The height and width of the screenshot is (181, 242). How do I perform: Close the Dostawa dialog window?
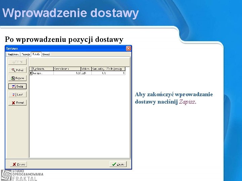pos(128,49)
